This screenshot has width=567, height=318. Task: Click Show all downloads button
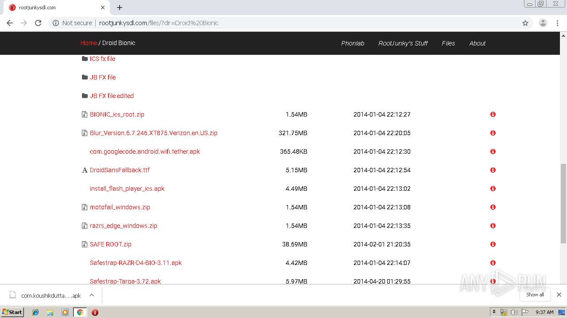coord(535,295)
